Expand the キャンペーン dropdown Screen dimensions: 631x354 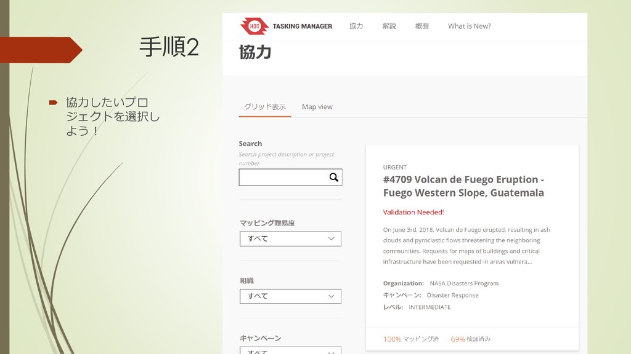click(x=290, y=350)
